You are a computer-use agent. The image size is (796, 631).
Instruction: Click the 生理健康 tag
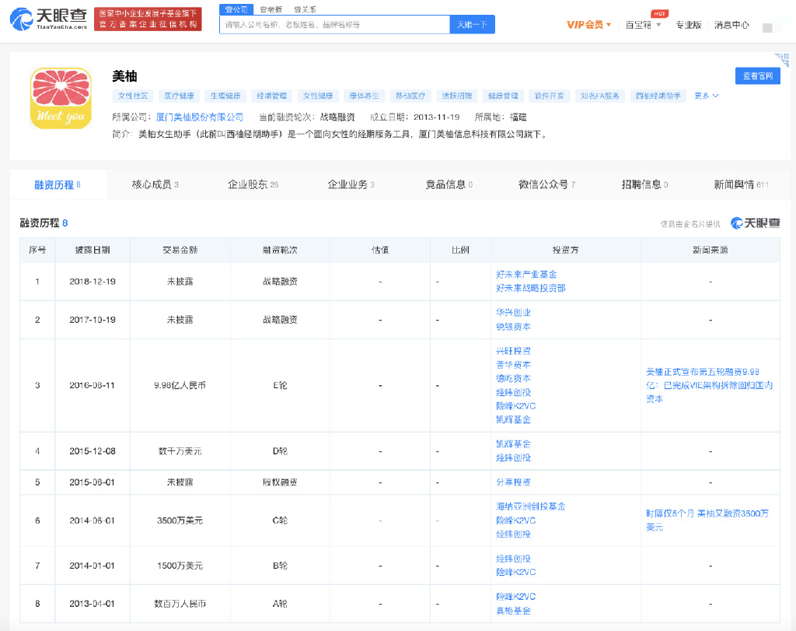(225, 96)
